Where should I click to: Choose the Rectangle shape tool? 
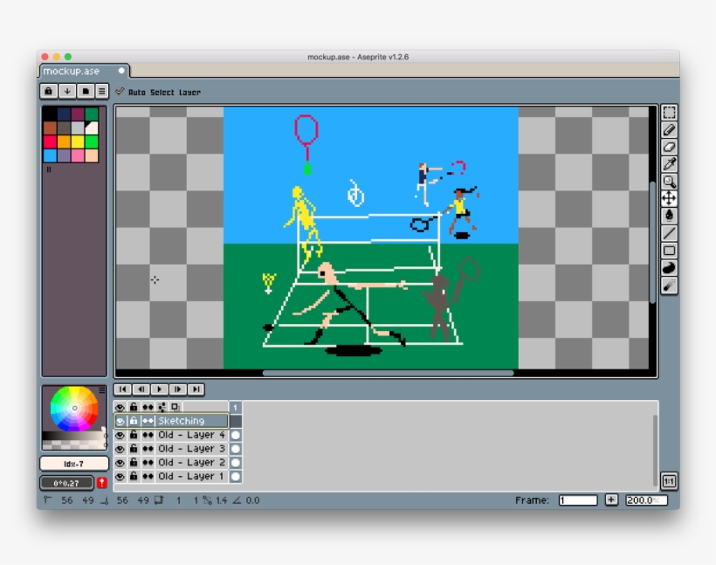(669, 251)
